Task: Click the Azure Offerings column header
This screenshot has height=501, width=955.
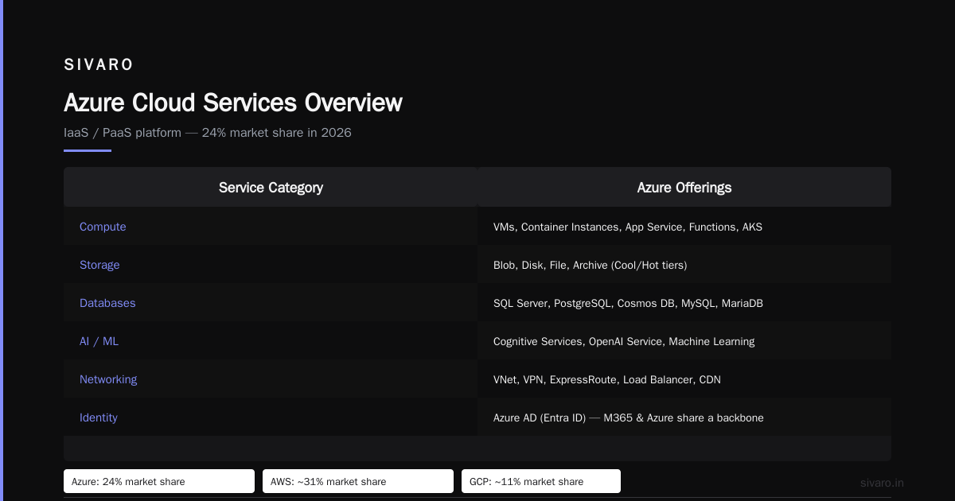Action: coord(684,188)
